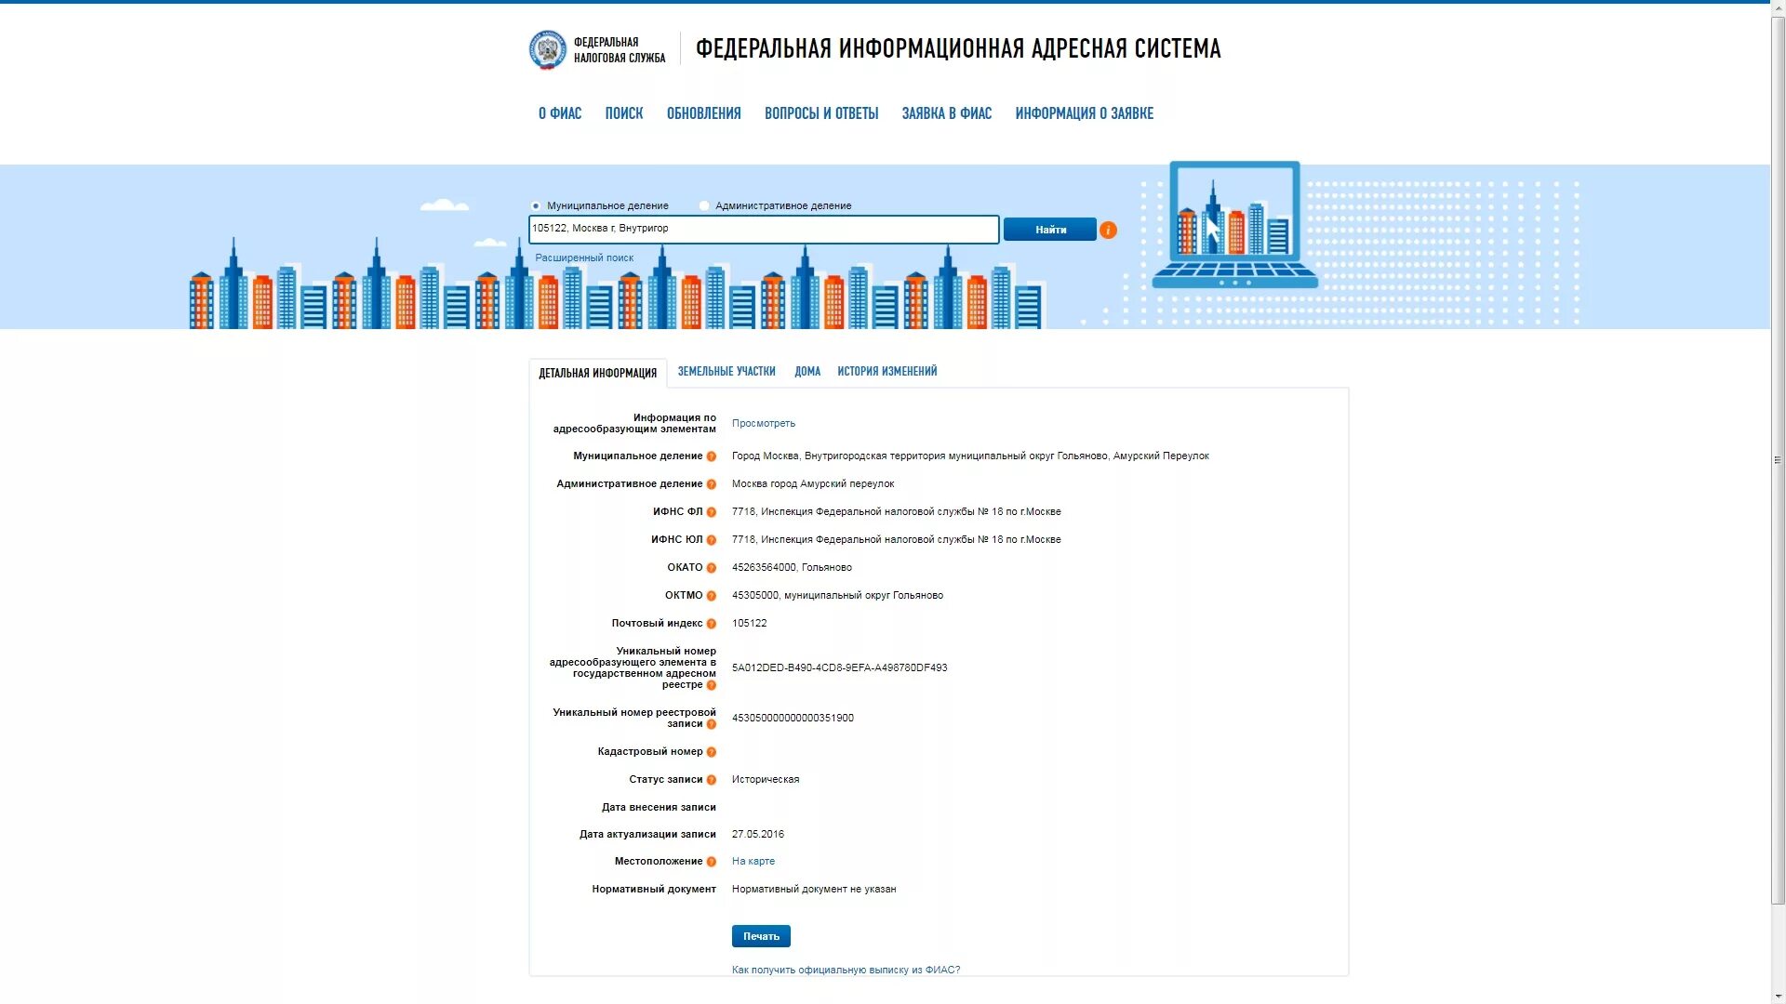Click help icon next to ИФНС ФЛ
Viewport: 1786px width, 1004px height.
[712, 512]
